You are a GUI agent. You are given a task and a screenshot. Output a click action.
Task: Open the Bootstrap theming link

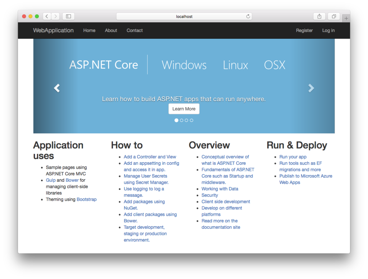[x=87, y=199]
